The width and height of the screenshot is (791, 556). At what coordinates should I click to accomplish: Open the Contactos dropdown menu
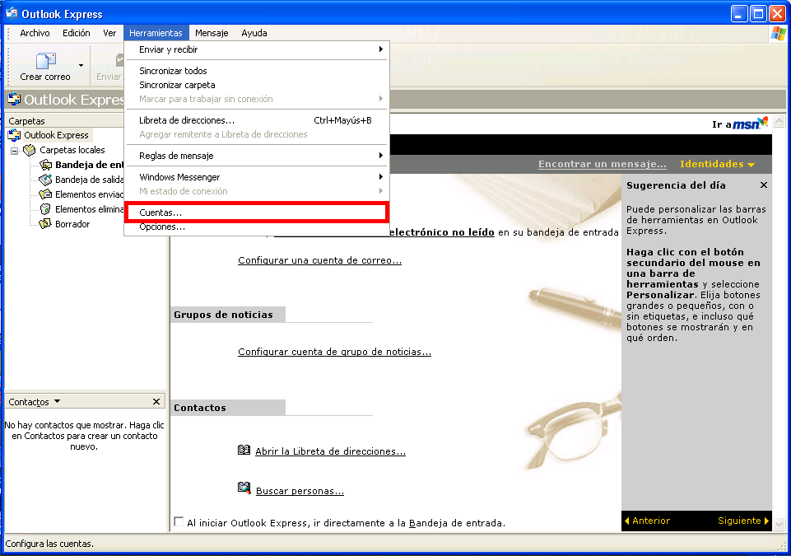57,401
